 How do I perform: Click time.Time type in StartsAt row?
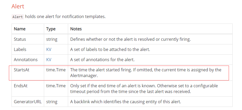pyautogui.click(x=56, y=70)
